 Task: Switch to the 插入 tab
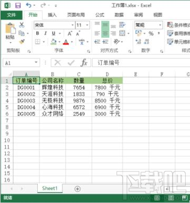point(52,15)
